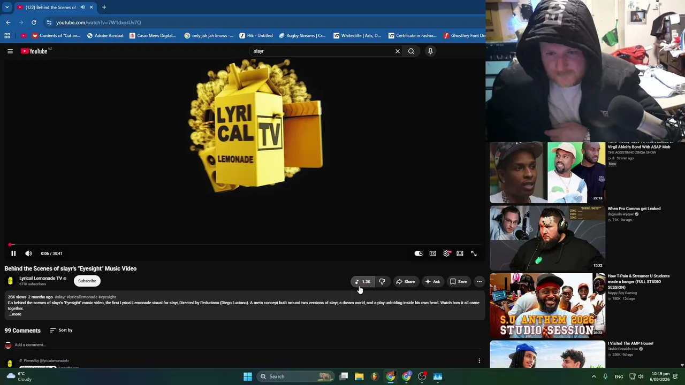
Task: Toggle the autoplay switch in the player
Action: click(418, 253)
